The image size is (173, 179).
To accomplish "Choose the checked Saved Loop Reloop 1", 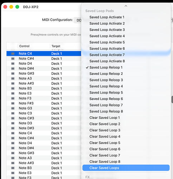I will point(126,67).
